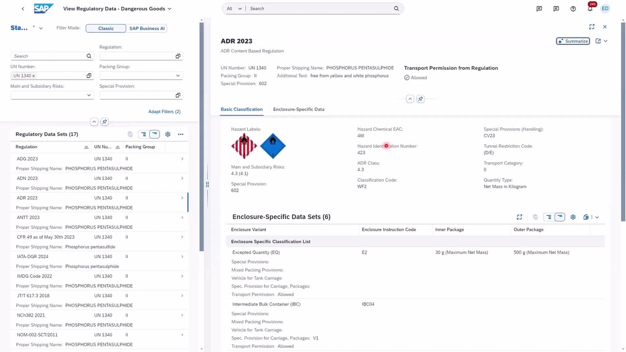Open the overflow menu on Regulatory Data Sets
Screen dimensions: 626x352
click(x=180, y=134)
